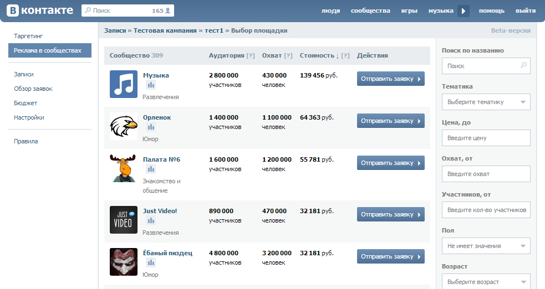Click the music play button in header
This screenshot has height=289, width=545.
[463, 11]
